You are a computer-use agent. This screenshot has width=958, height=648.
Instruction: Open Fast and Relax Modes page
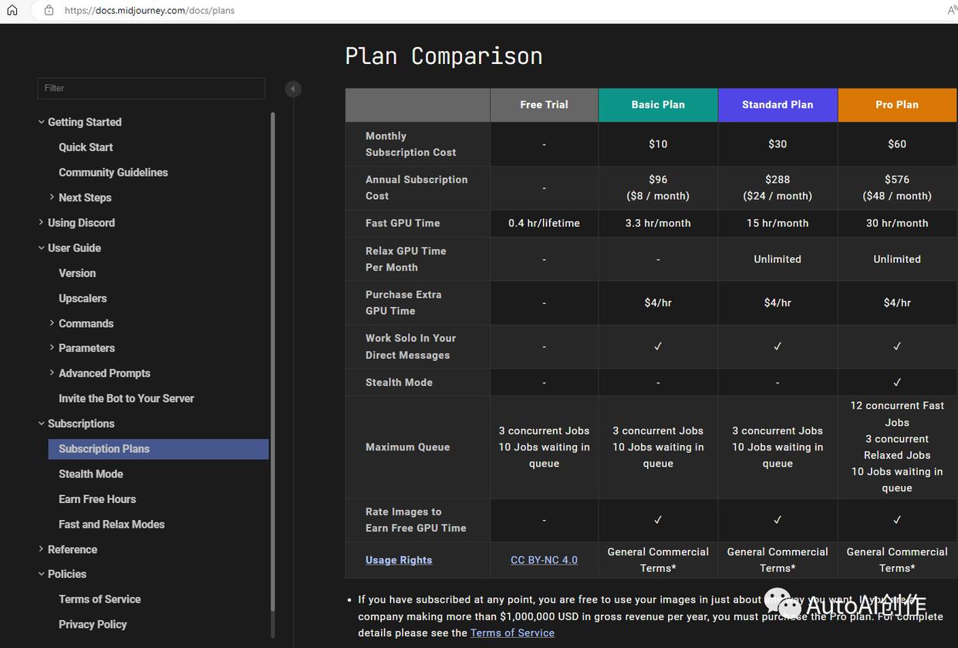tap(112, 525)
